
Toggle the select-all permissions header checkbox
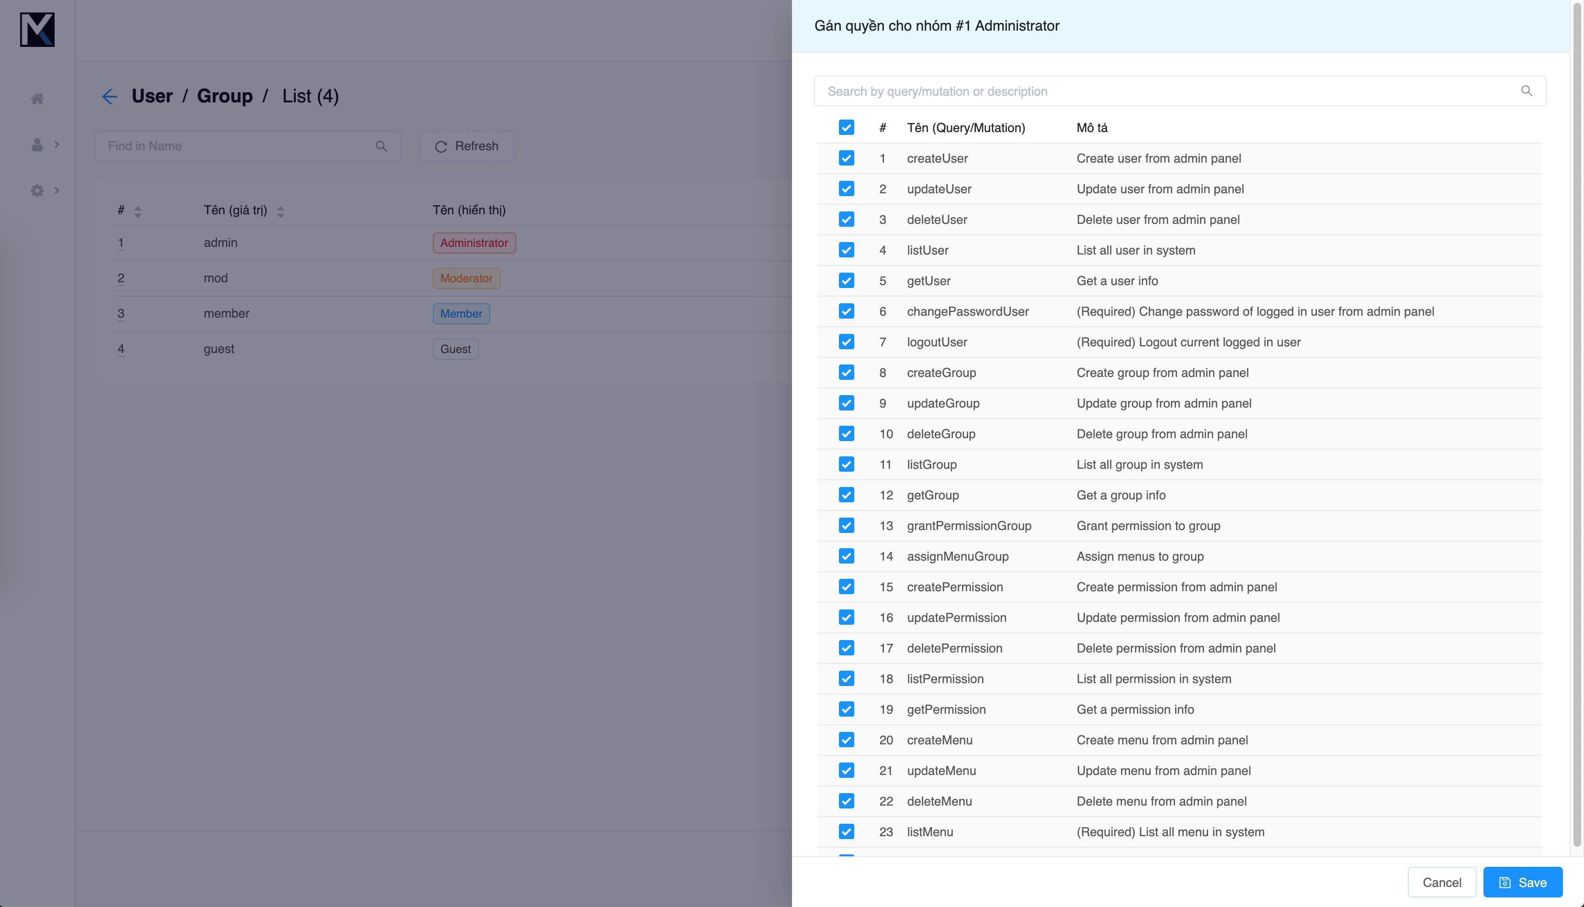846,128
